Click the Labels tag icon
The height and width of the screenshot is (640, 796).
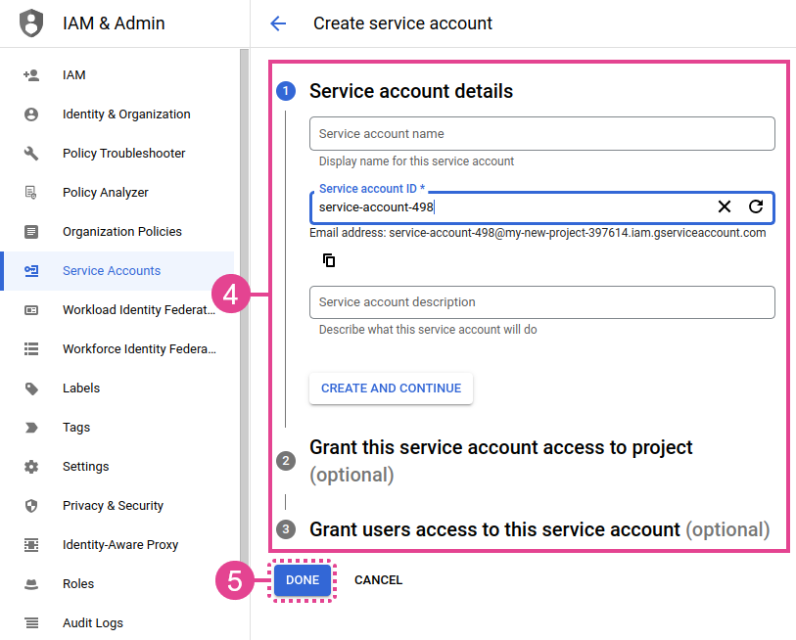pos(31,389)
